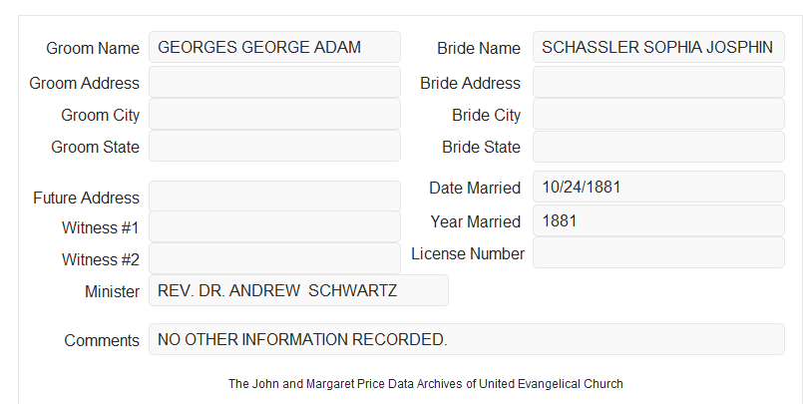Click the Bride State field

pyautogui.click(x=658, y=147)
